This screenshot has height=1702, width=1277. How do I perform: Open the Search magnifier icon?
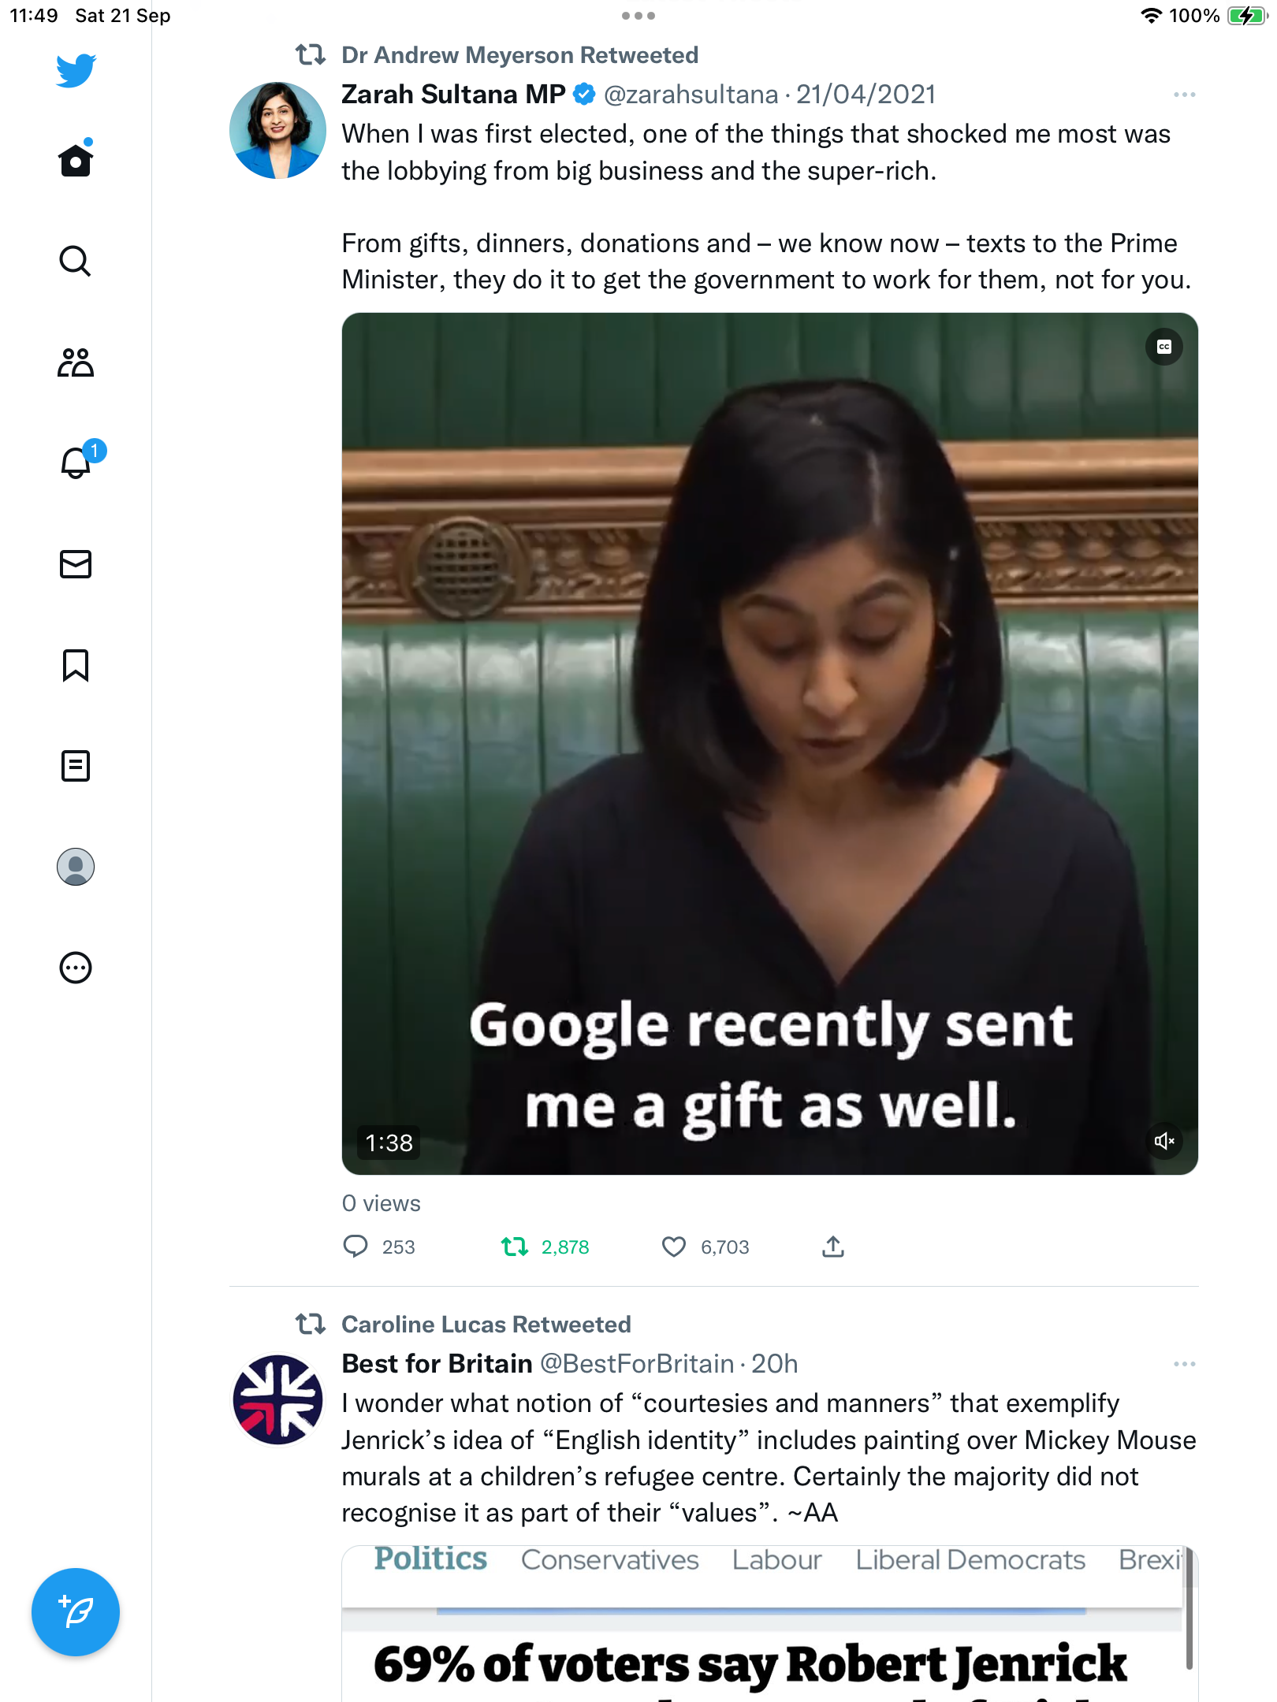[x=76, y=261]
